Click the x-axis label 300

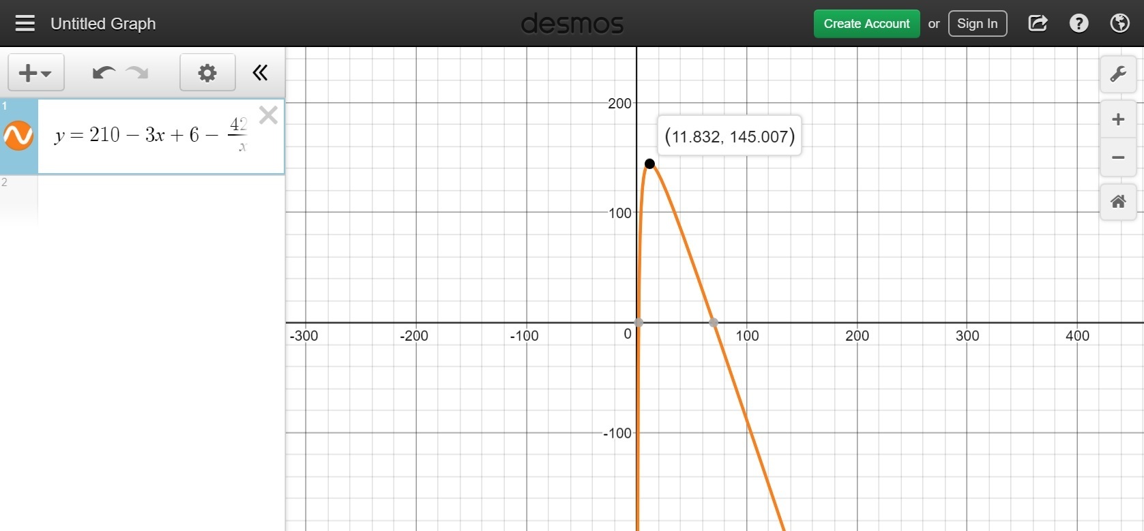pos(967,335)
